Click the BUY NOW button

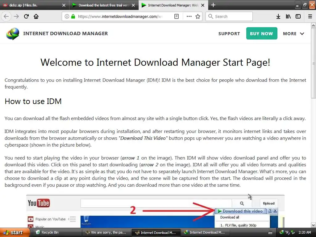click(262, 33)
